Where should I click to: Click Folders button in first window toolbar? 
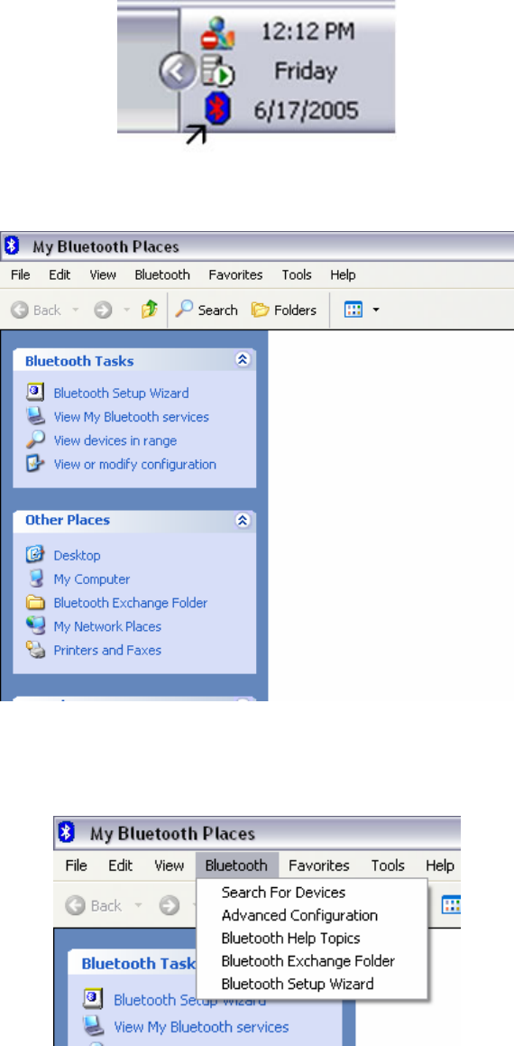284,310
